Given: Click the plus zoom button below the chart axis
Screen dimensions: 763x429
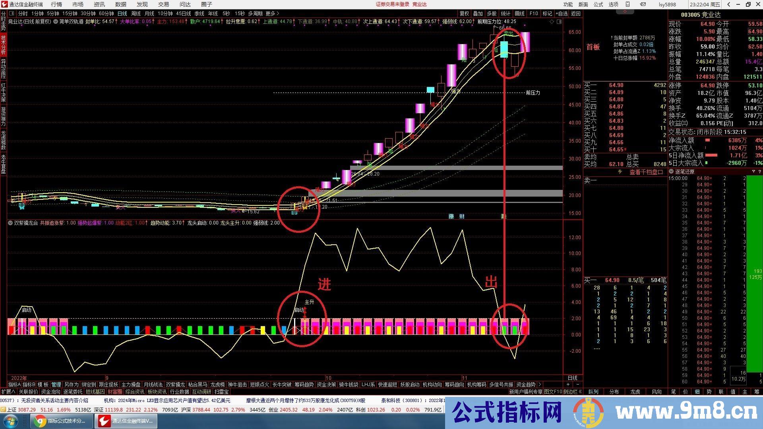Looking at the screenshot, I should (568, 384).
